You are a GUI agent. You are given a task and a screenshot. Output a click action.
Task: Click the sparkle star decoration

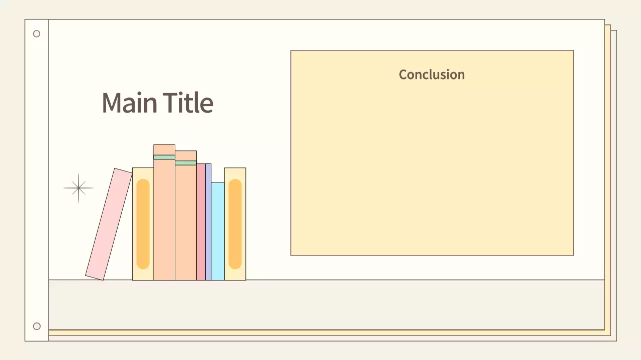pyautogui.click(x=79, y=188)
